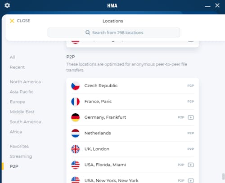This screenshot has height=183, width=225.
Task: Click the Czech Republic flag icon
Action: point(75,86)
